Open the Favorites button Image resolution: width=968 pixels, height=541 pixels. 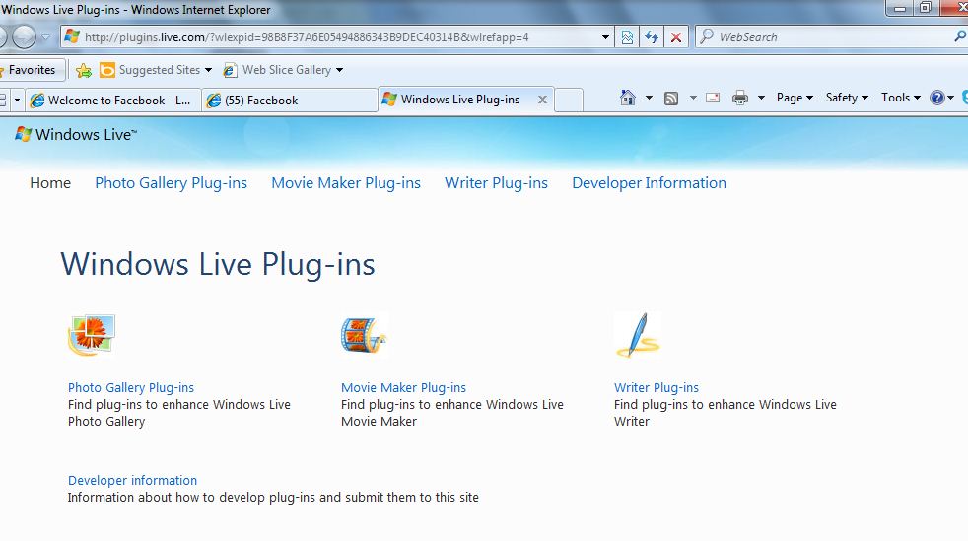[x=31, y=70]
